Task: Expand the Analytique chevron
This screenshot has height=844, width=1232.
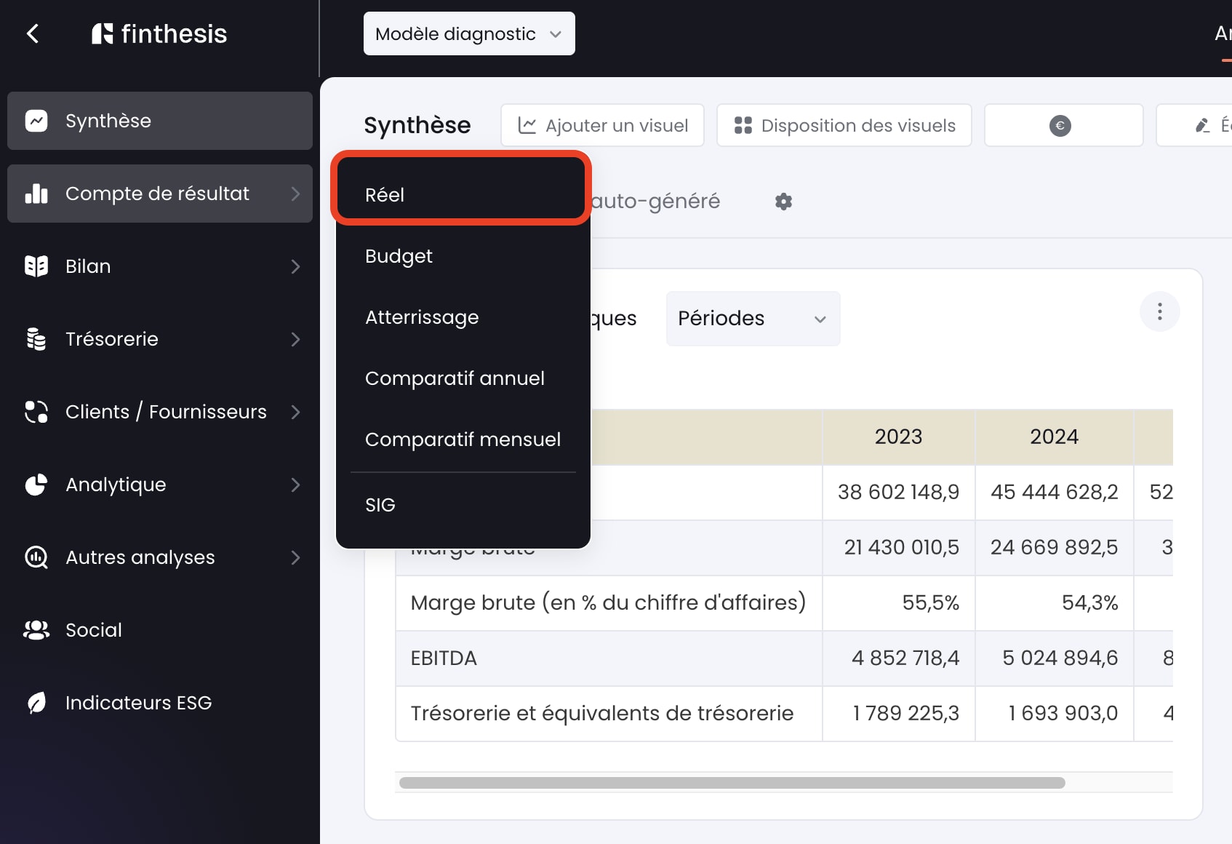Action: click(x=295, y=485)
